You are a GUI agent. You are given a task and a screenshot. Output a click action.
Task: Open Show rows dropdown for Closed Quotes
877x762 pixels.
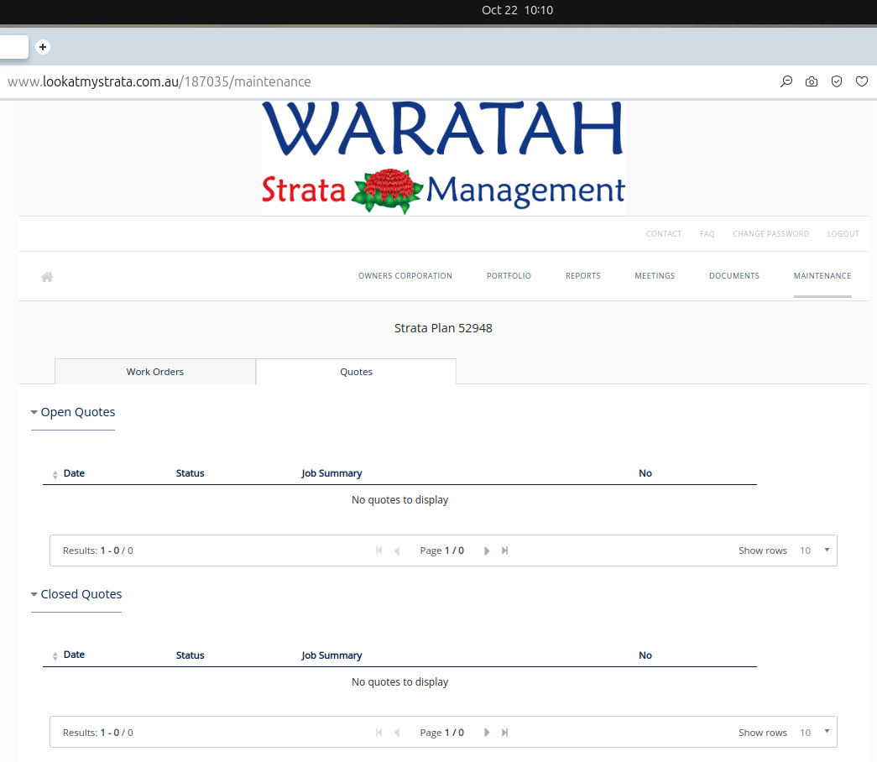[x=814, y=733]
